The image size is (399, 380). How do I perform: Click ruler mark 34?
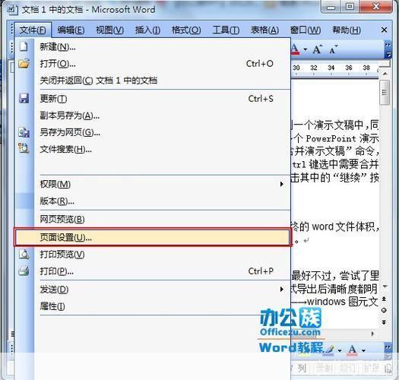[331, 68]
